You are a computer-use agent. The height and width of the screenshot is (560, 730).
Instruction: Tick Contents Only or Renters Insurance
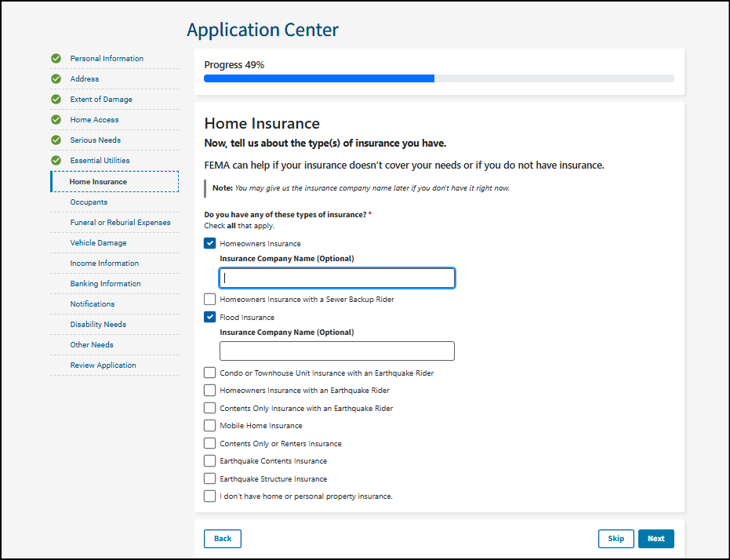click(x=209, y=444)
